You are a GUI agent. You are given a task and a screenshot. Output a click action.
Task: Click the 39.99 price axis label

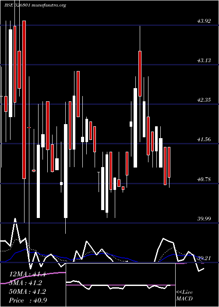pyautogui.click(x=204, y=219)
